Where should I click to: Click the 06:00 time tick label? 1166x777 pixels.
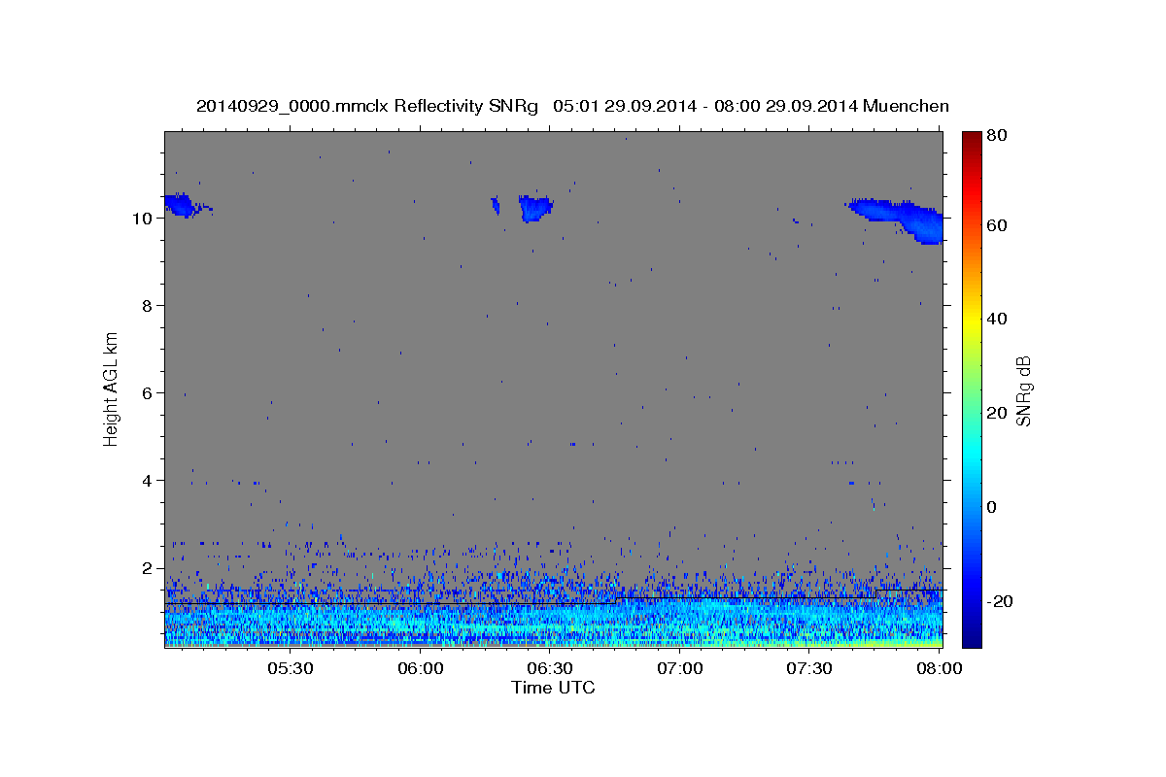point(420,669)
